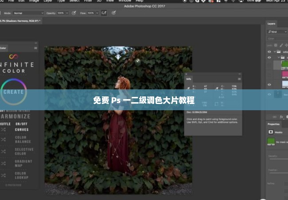Show the green layer via visibility box

[x=269, y=65]
